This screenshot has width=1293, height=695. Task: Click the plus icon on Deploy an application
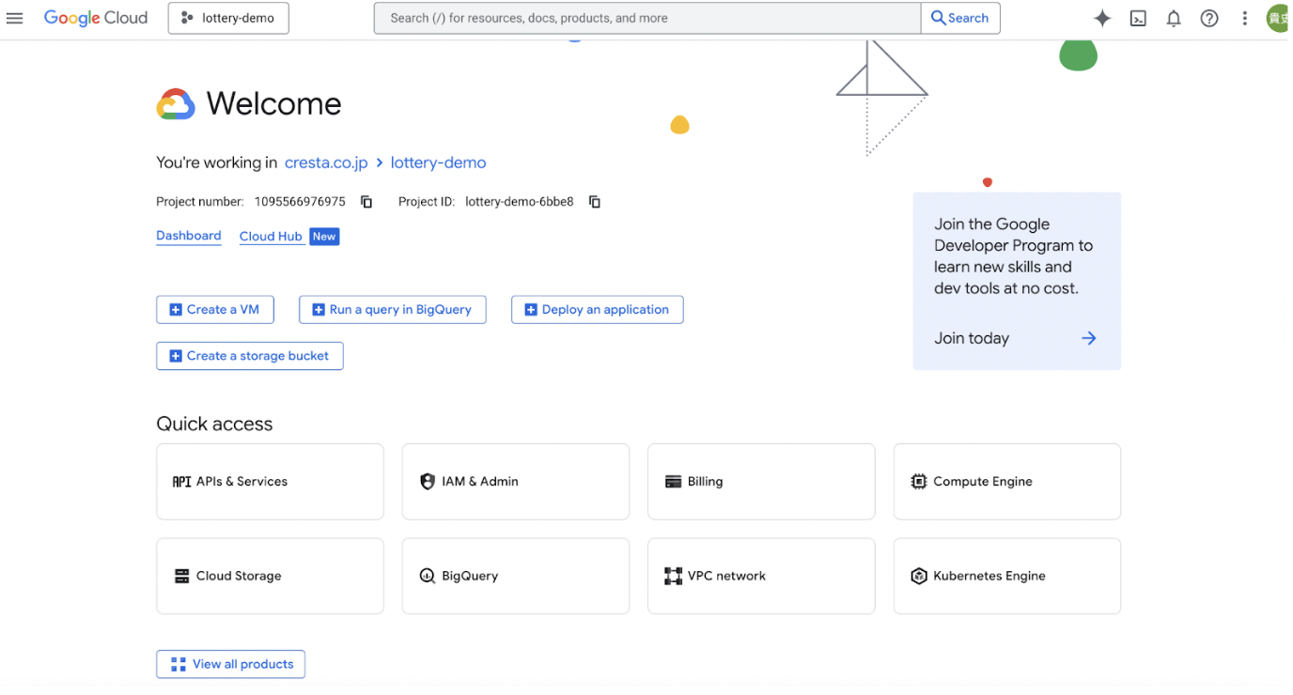click(531, 310)
